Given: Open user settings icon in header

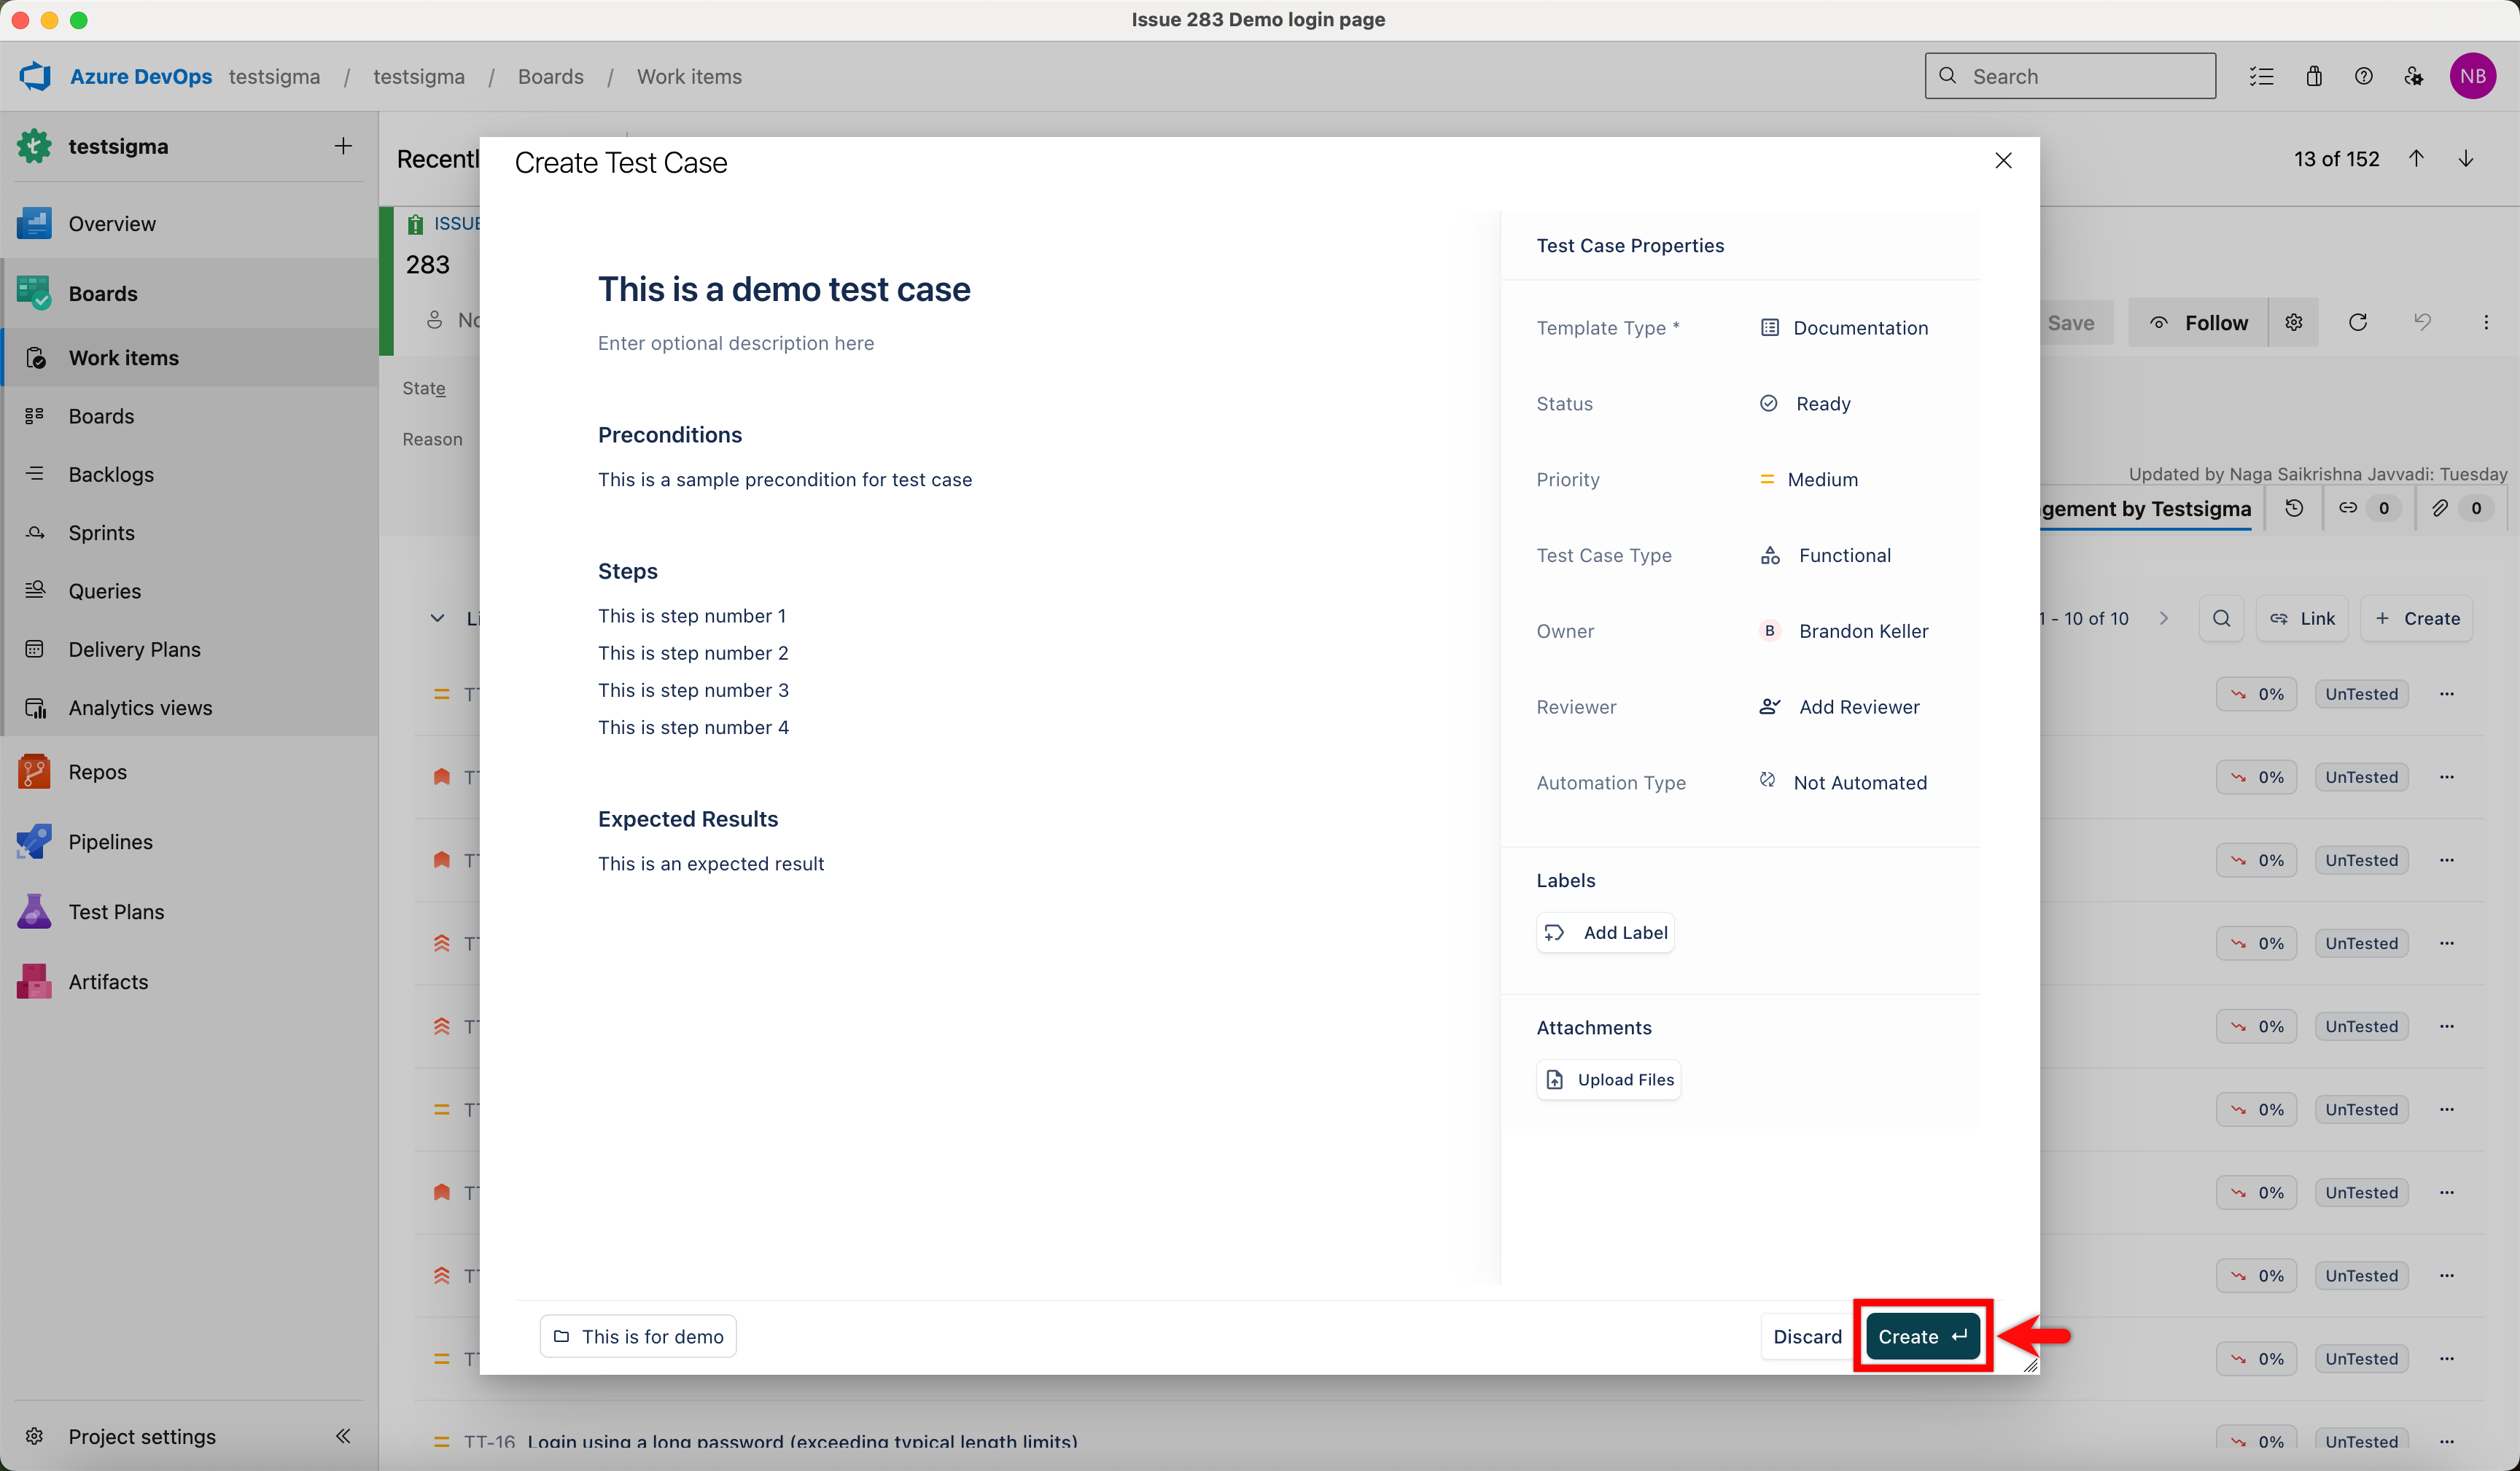Looking at the screenshot, I should pyautogui.click(x=2413, y=76).
